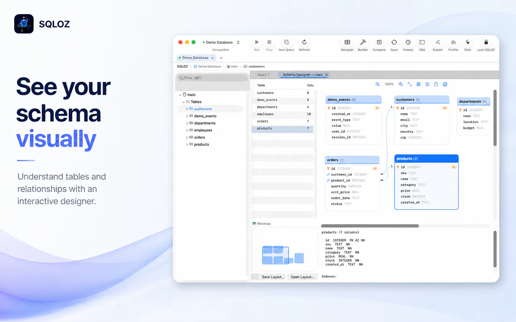Image resolution: width=516 pixels, height=322 pixels.
Task: Select the demo_events row in table list
Action: pyautogui.click(x=283, y=100)
